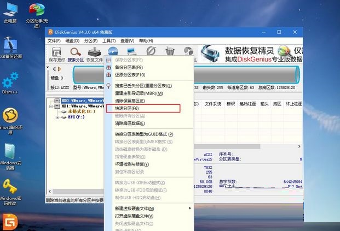
Task: Open the 硬盘(D) menu
Action: [x=72, y=40]
